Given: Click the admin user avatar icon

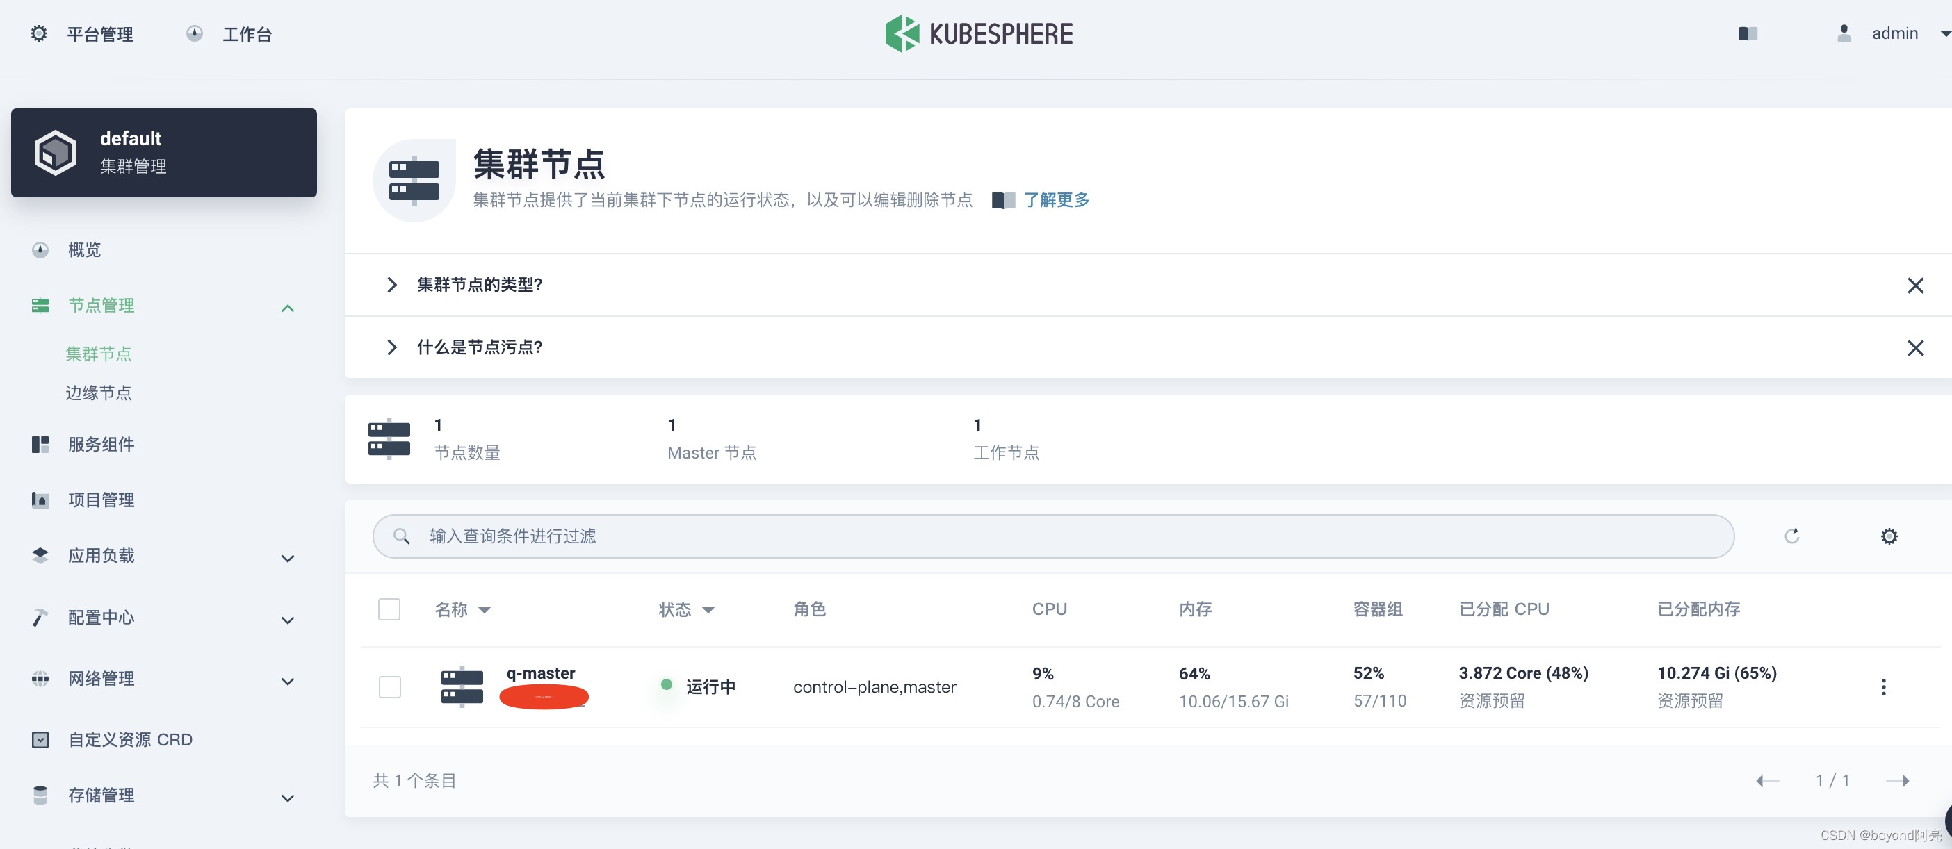Looking at the screenshot, I should [1844, 33].
